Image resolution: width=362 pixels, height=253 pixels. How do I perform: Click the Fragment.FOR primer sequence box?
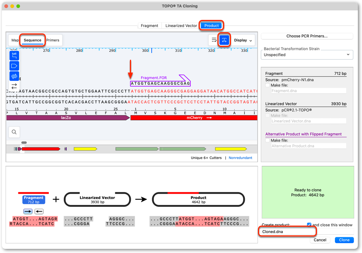point(160,84)
